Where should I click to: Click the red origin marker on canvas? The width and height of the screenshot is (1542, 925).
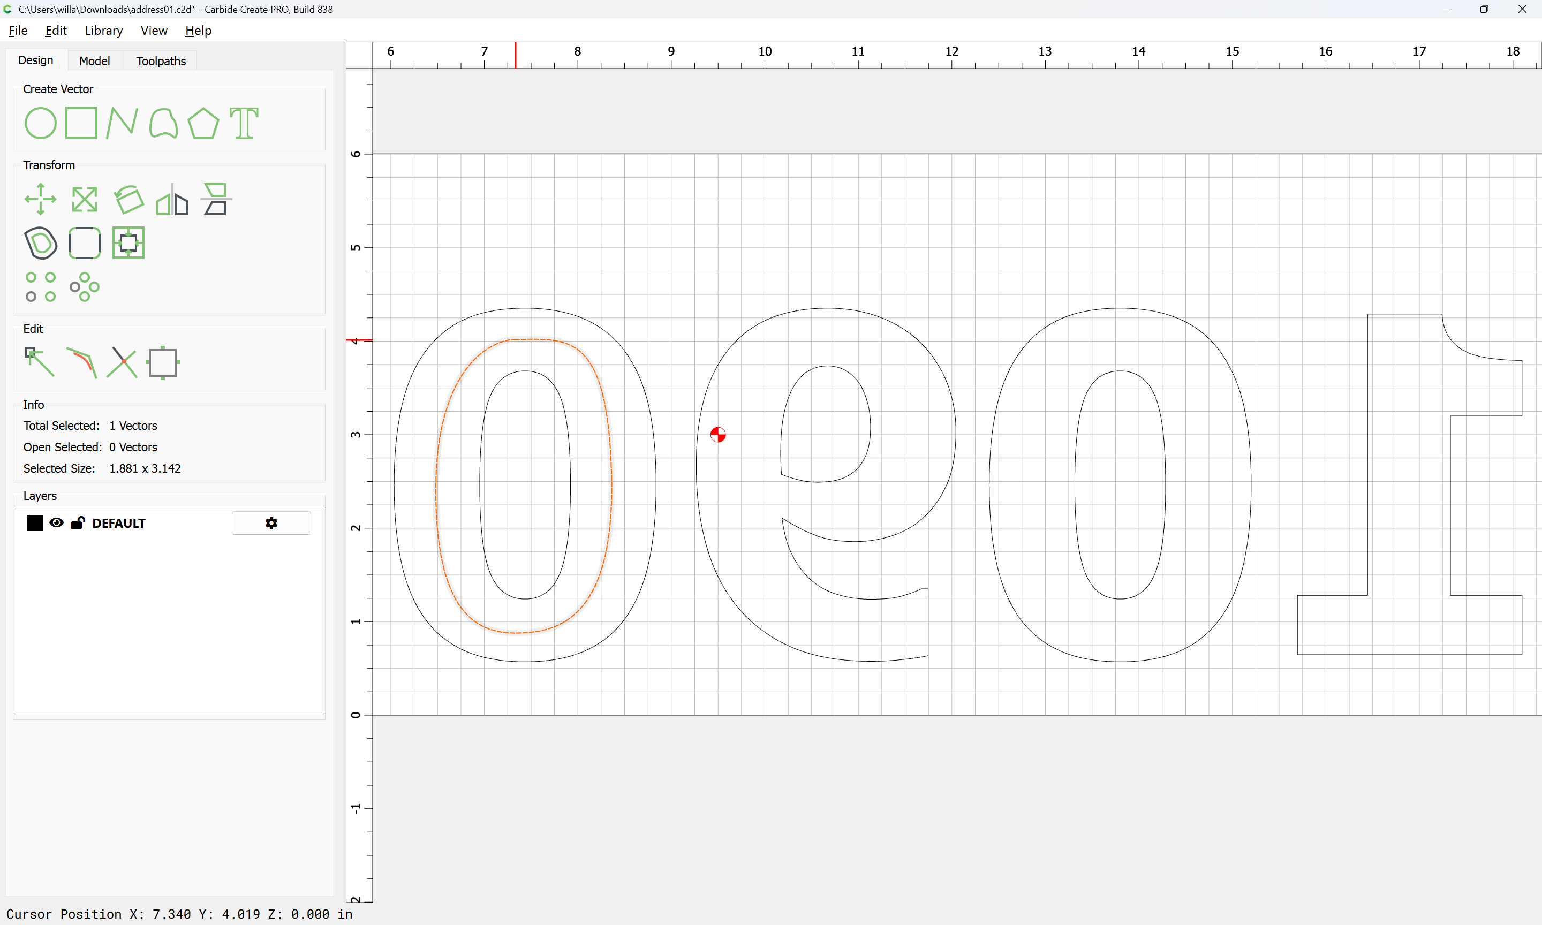click(718, 435)
